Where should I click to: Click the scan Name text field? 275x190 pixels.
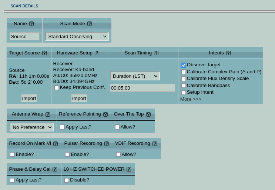(24, 36)
